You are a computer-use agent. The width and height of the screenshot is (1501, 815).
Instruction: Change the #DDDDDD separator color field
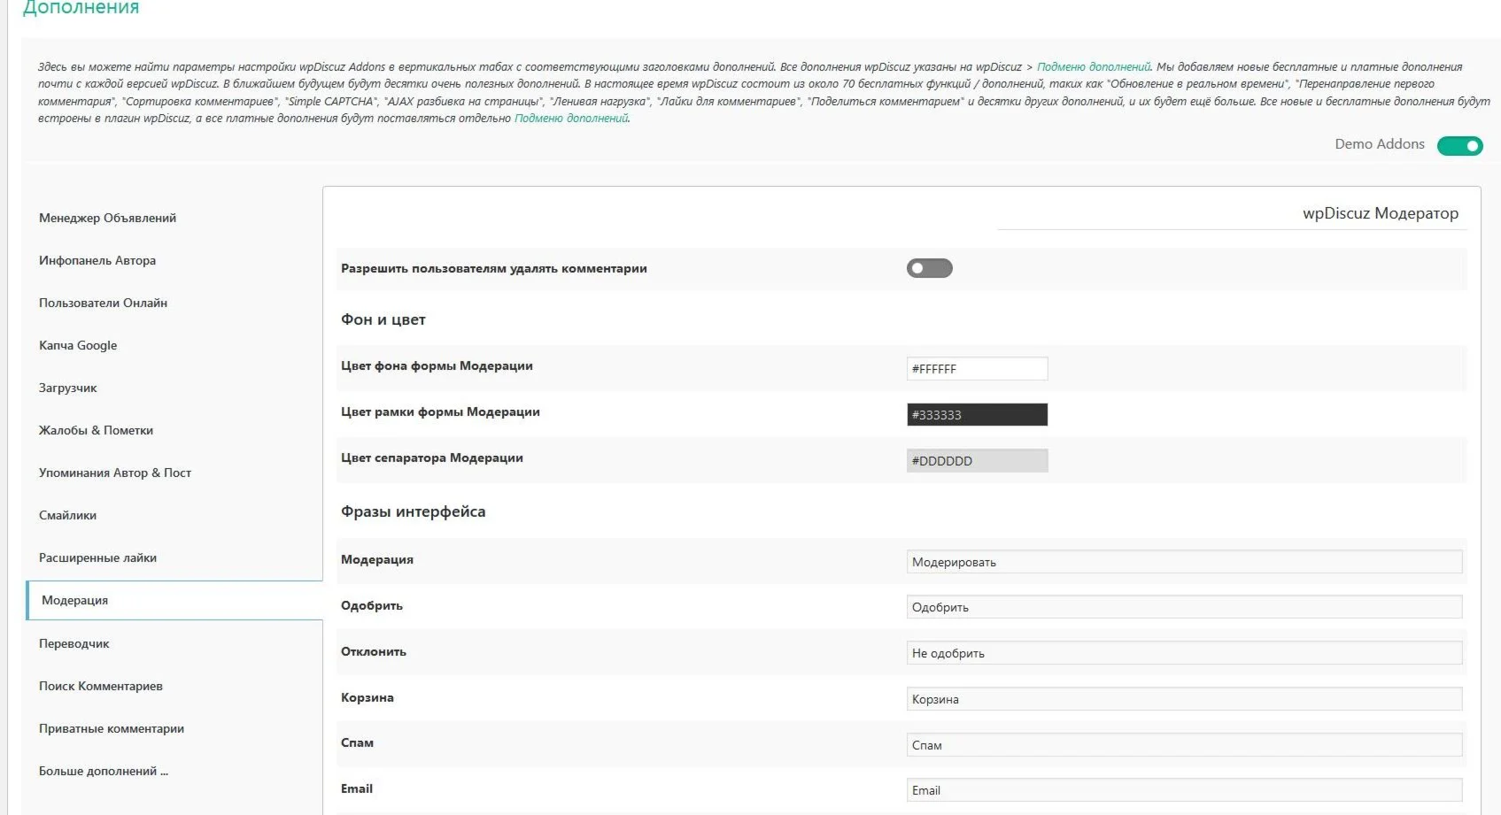click(977, 461)
